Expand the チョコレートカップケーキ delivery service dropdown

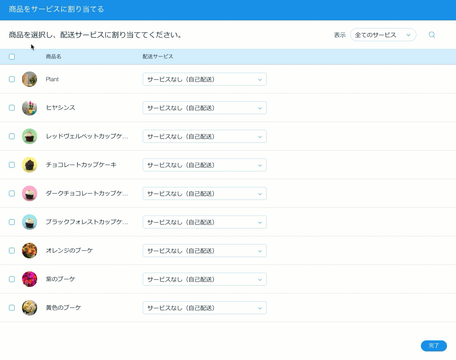pos(204,165)
